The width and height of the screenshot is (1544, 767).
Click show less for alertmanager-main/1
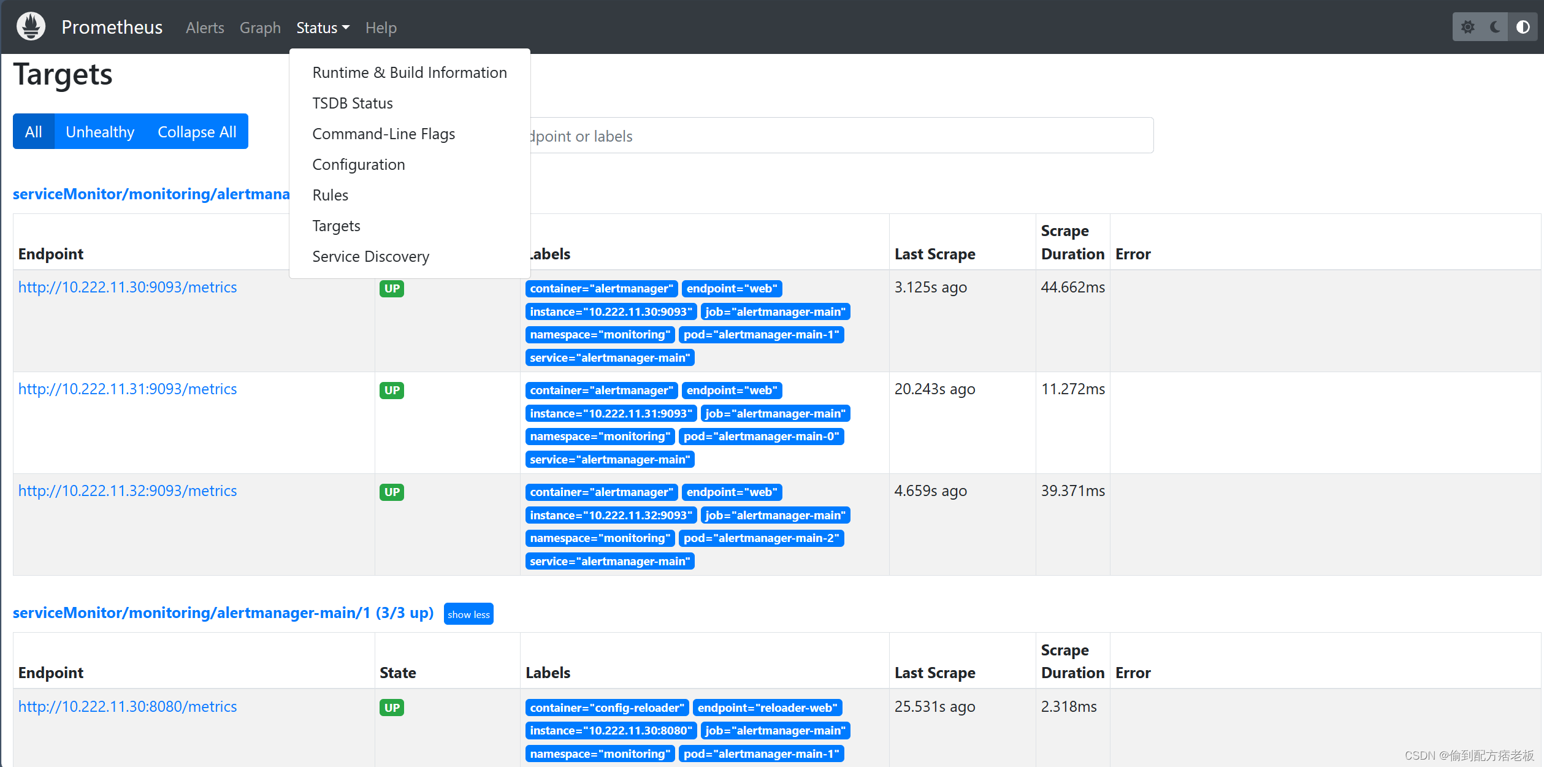click(468, 614)
